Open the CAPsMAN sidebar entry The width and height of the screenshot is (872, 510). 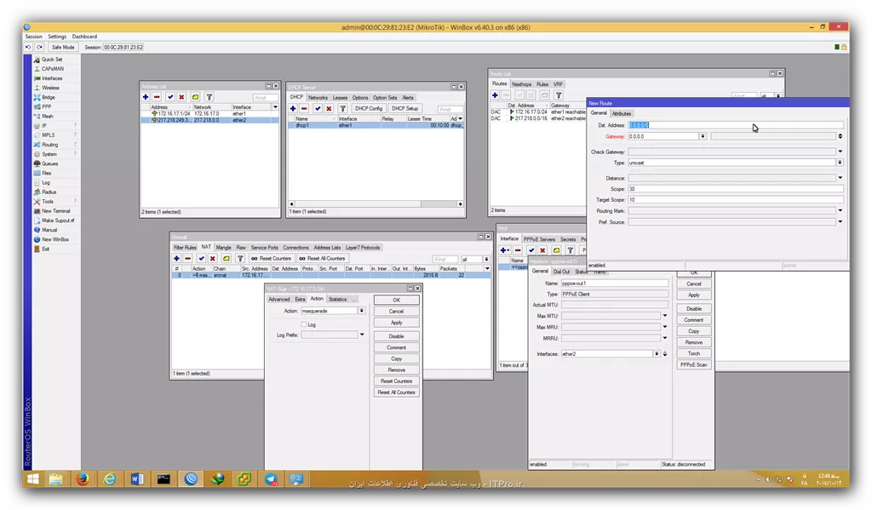(x=52, y=68)
